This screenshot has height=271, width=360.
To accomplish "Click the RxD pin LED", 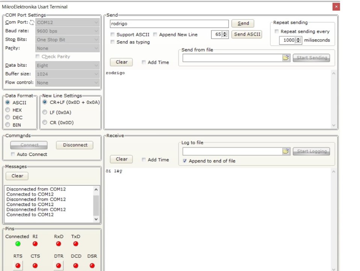I will [59, 244].
